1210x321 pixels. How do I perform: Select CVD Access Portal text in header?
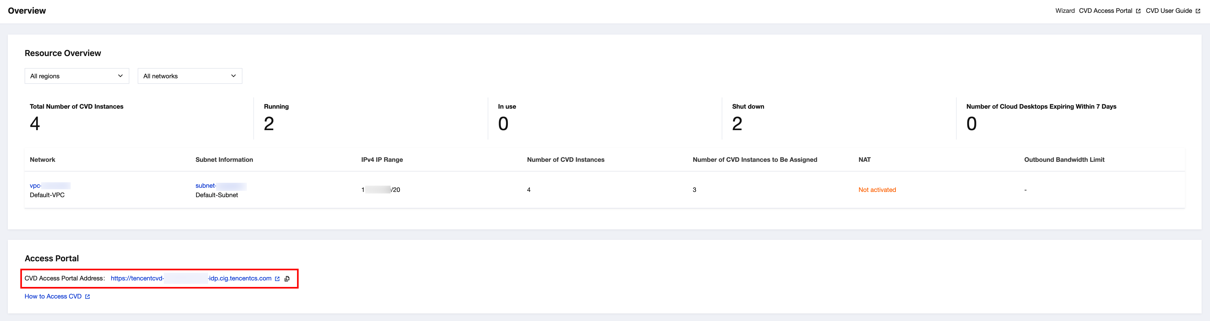tap(1105, 11)
